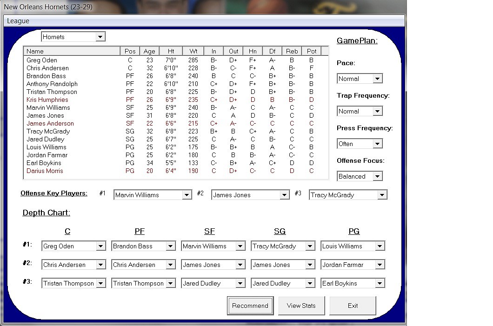
Task: Open the #3 PF dropdown showing Tristan Thompson
Action: coord(143,283)
